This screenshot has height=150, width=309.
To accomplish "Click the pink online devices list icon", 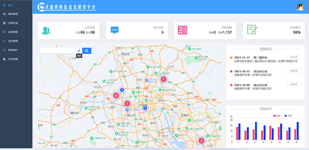I will 182,30.
